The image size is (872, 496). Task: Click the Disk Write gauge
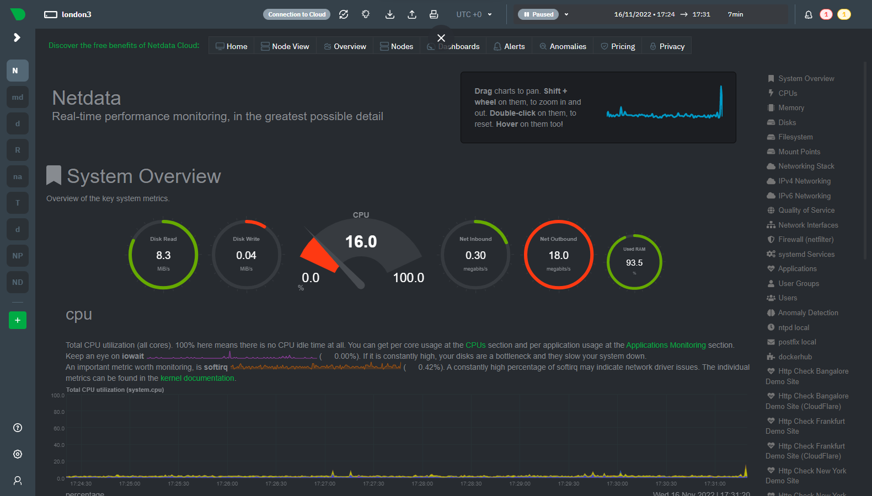pyautogui.click(x=246, y=255)
